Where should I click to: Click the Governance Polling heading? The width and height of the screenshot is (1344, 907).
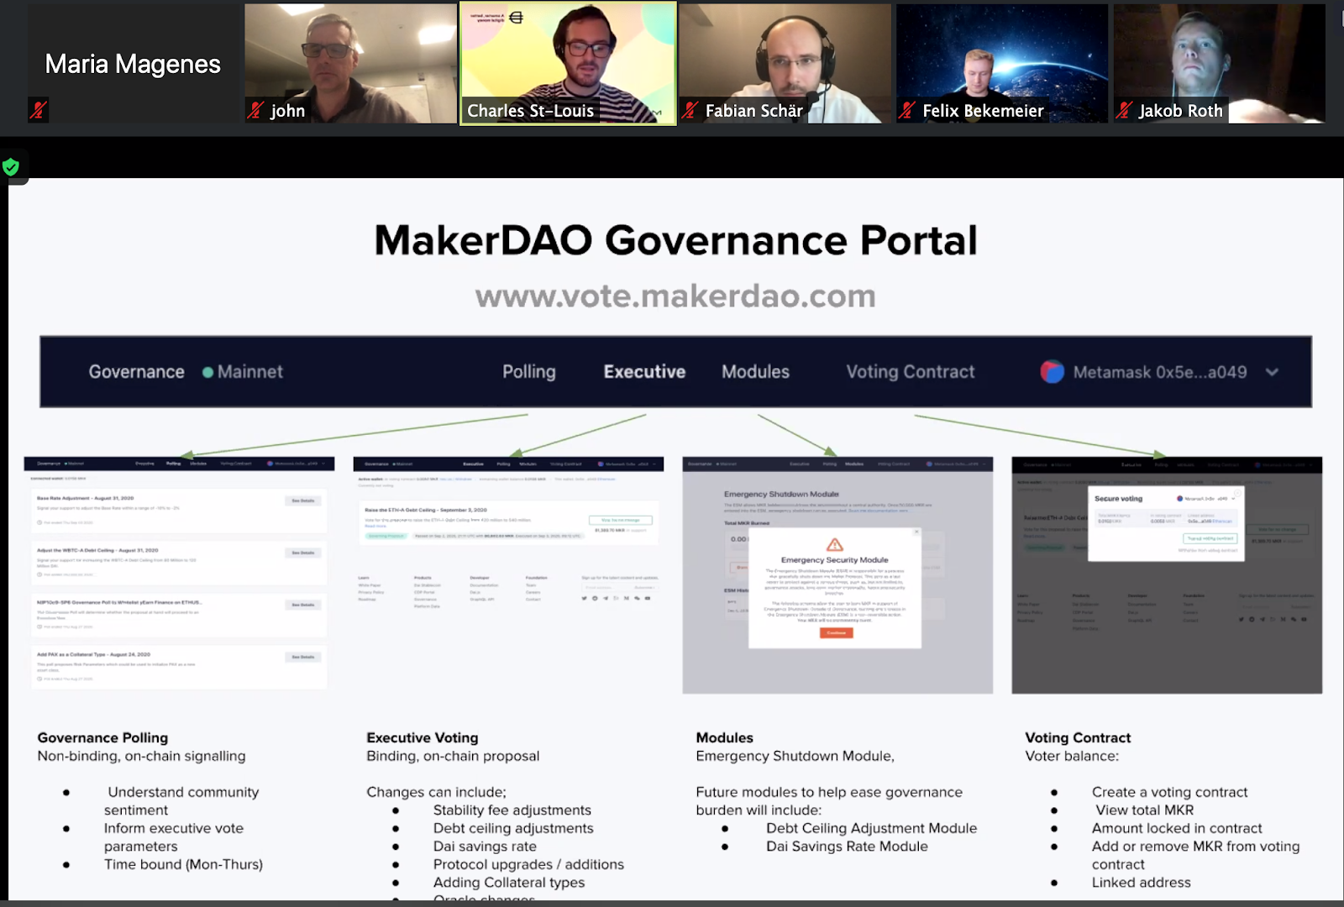click(x=102, y=738)
